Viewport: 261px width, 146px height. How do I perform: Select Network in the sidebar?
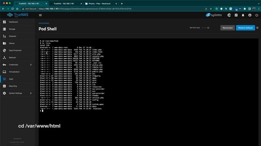pyautogui.click(x=12, y=58)
